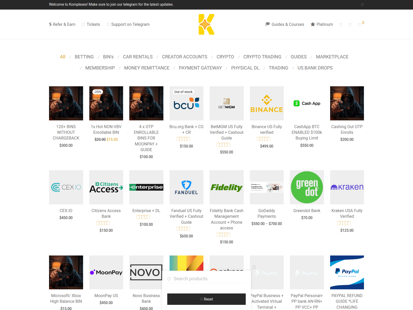Viewport: 413px width, 310px height.
Task: Open the GoDaddy Payments product image
Action: (x=267, y=187)
